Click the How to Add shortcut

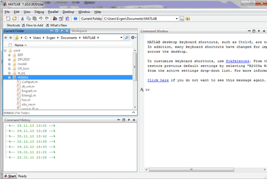click(x=32, y=25)
